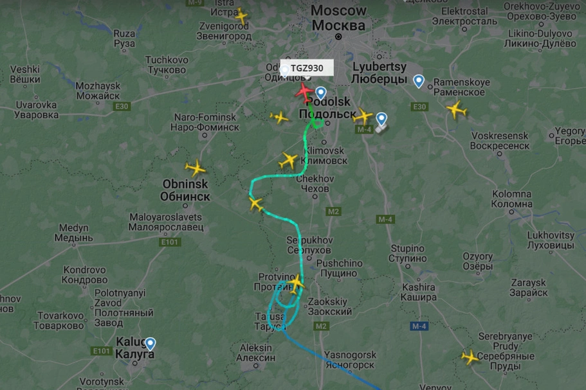Image resolution: width=586 pixels, height=390 pixels.
Task: Click the yellow plane near Protvino
Action: 296,284
